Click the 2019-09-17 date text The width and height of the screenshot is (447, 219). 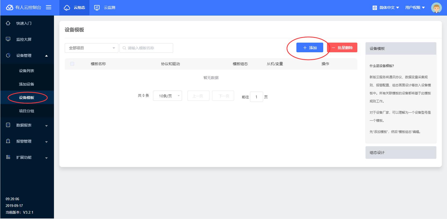point(14,206)
